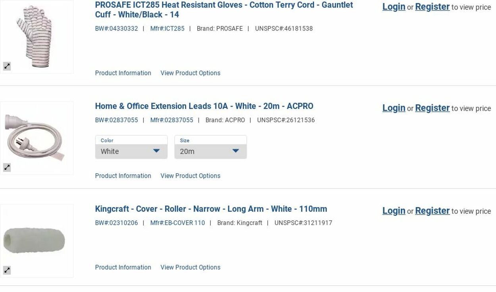Click the white extension cord thumbnail
496x292 pixels.
pos(37,137)
